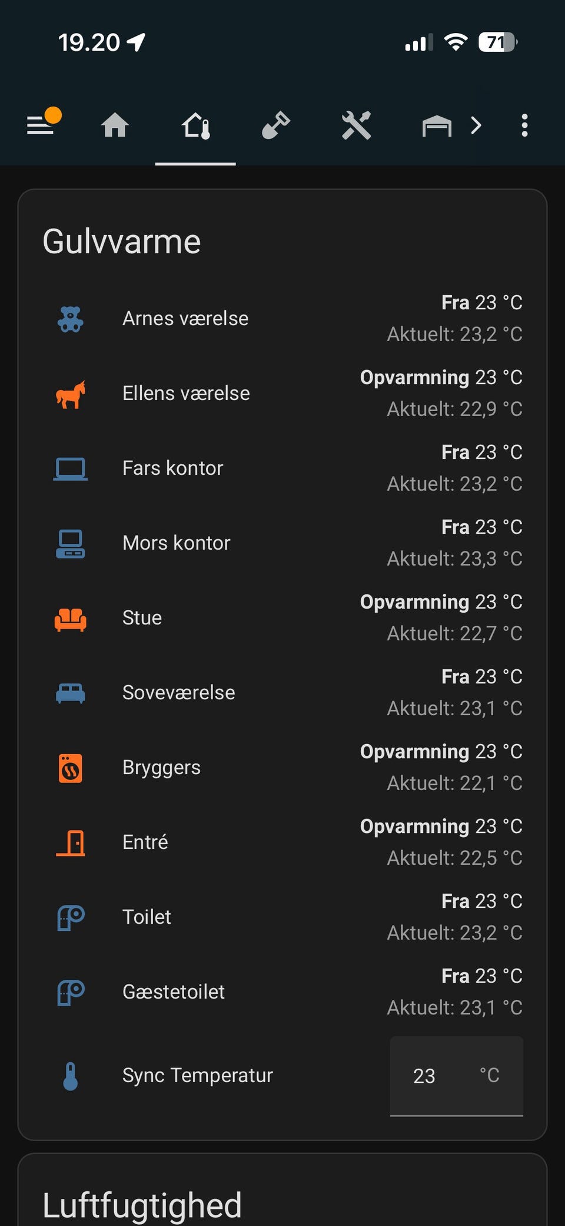This screenshot has height=1226, width=565.
Task: Show more tabs with right chevron
Action: pyautogui.click(x=477, y=125)
